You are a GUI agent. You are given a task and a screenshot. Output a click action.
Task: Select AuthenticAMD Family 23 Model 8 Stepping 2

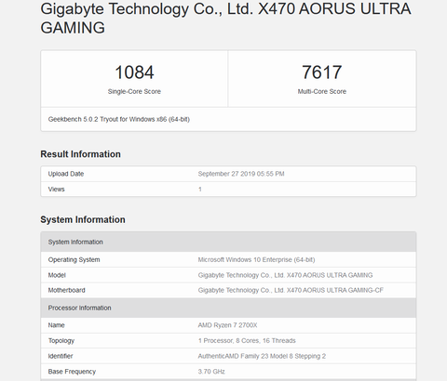click(262, 356)
